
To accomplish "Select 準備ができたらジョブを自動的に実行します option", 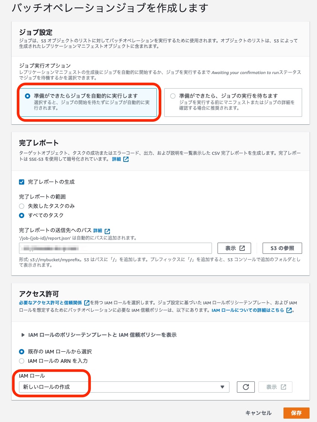I will [28, 96].
